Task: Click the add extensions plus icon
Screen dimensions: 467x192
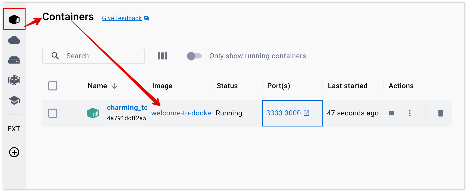Action: pos(14,152)
